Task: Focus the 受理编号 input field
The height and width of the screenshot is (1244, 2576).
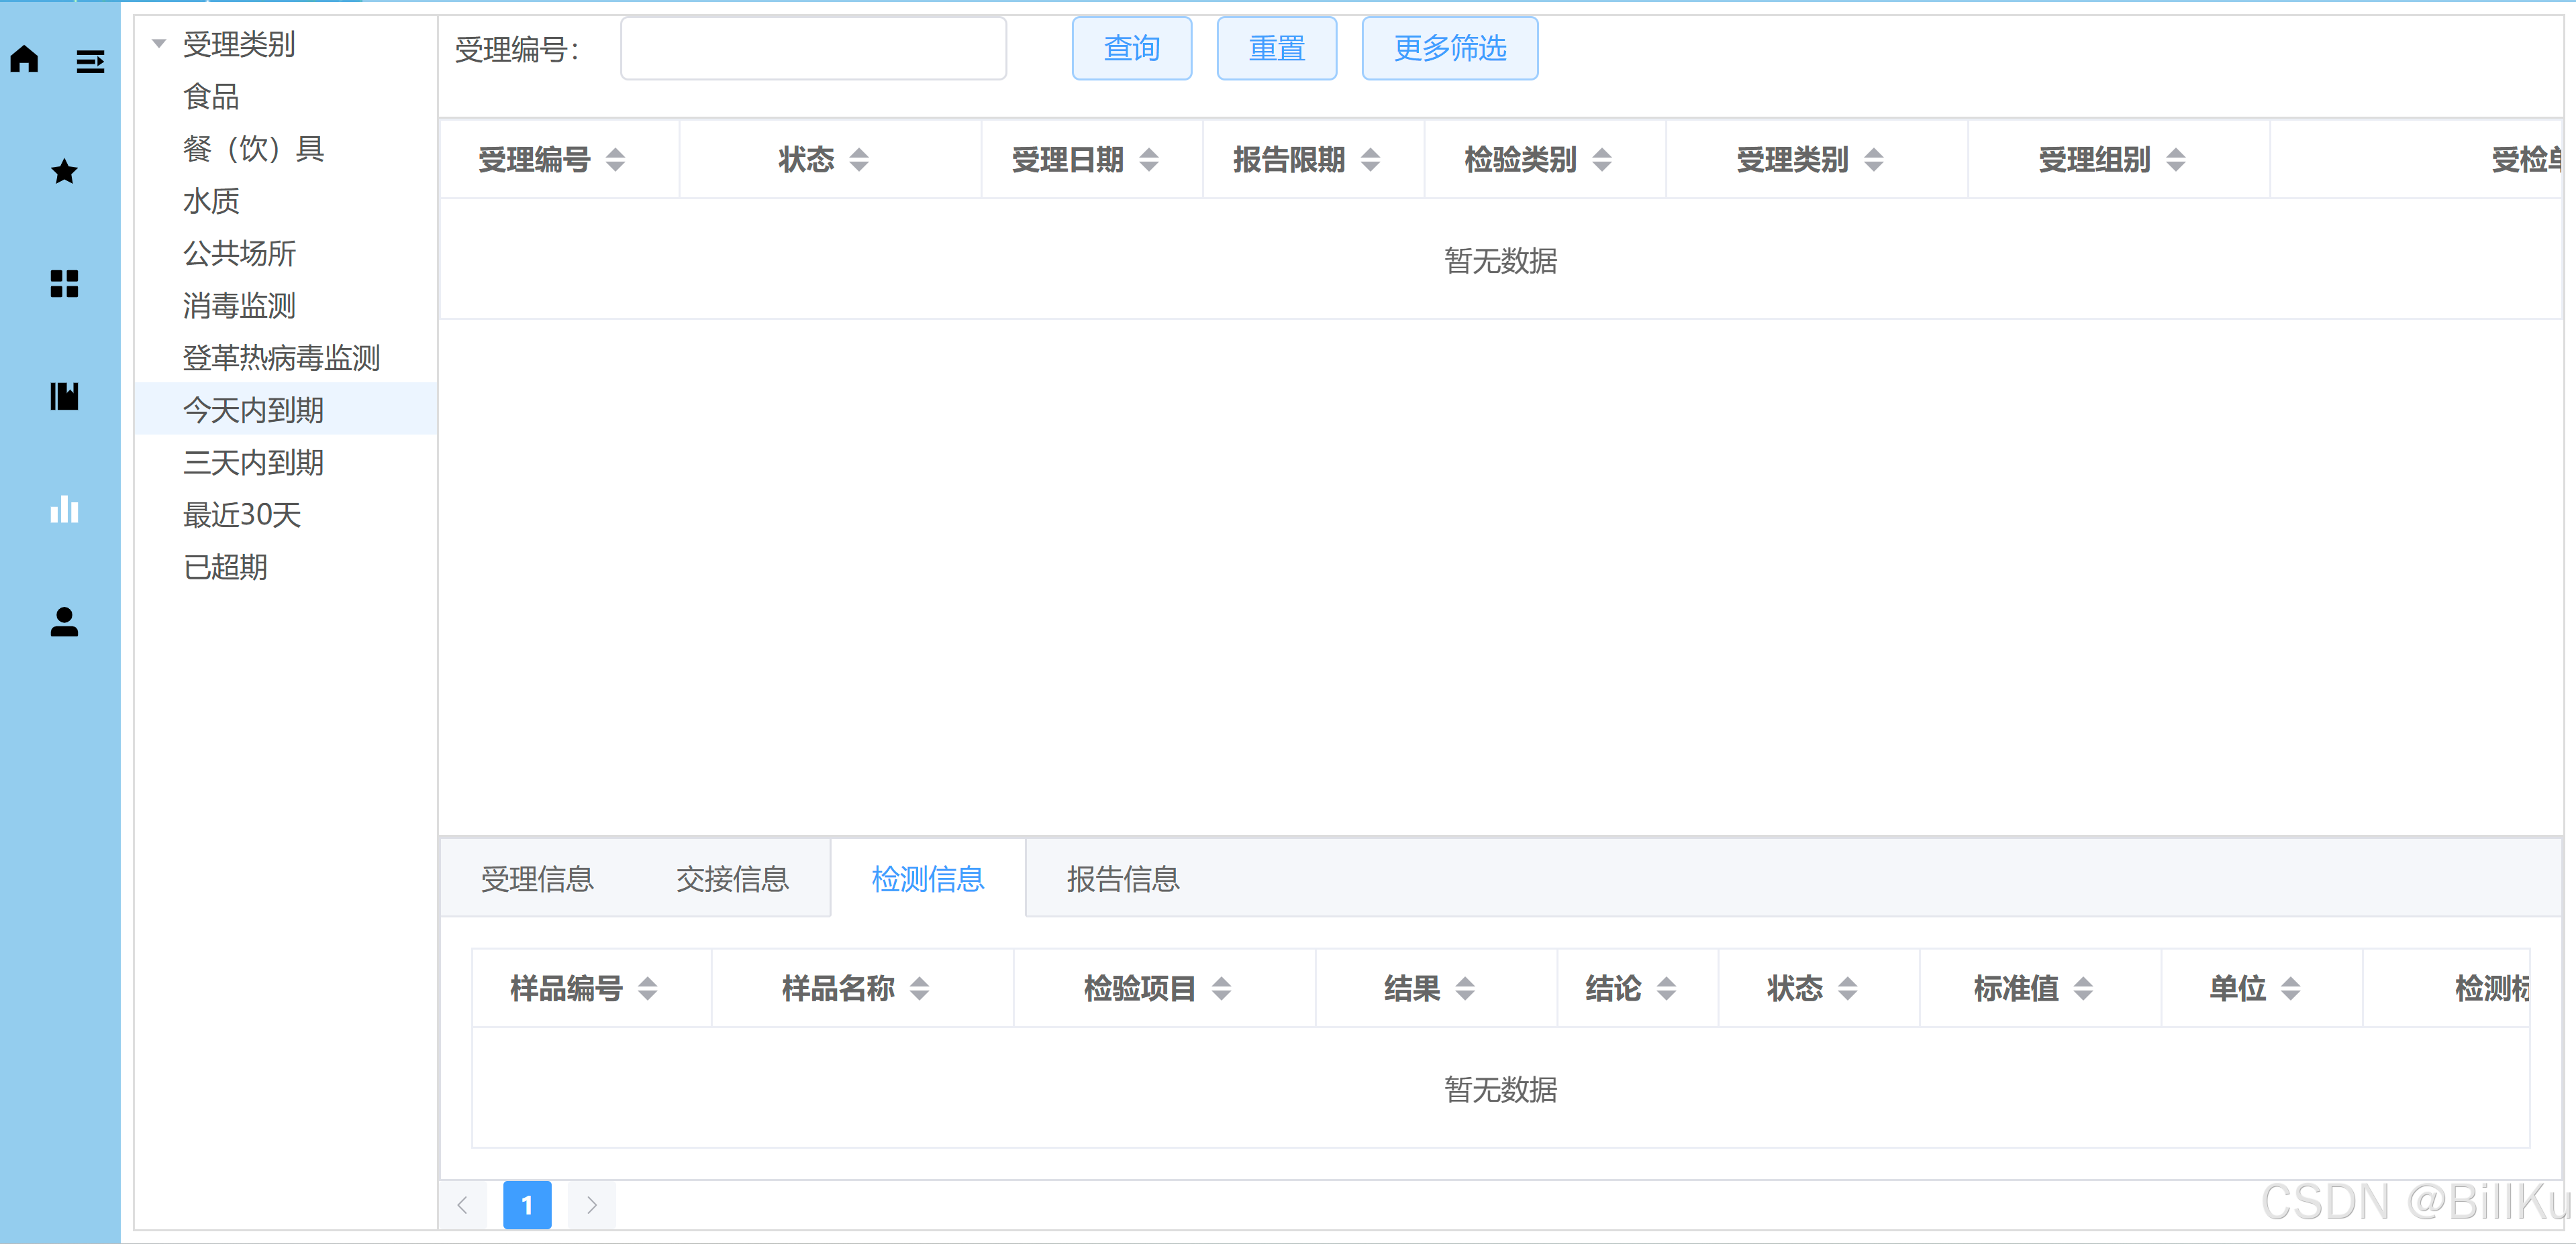Action: [812, 48]
